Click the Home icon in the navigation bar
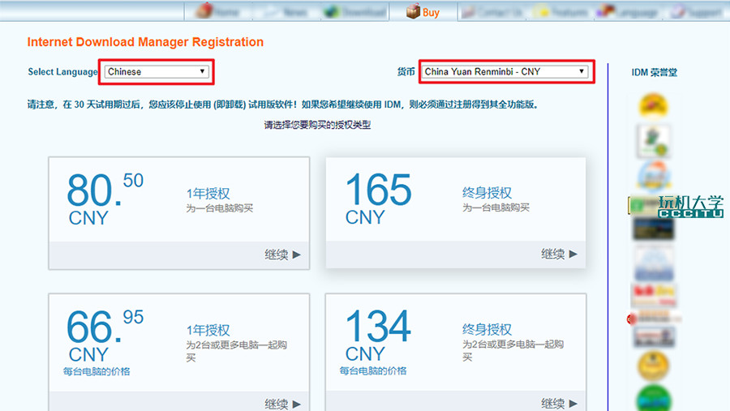730x411 pixels. pos(204,11)
